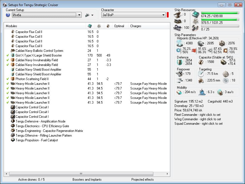Click the turret hardpoints resource icon
Viewport: 245px width, 184px height.
click(x=177, y=15)
